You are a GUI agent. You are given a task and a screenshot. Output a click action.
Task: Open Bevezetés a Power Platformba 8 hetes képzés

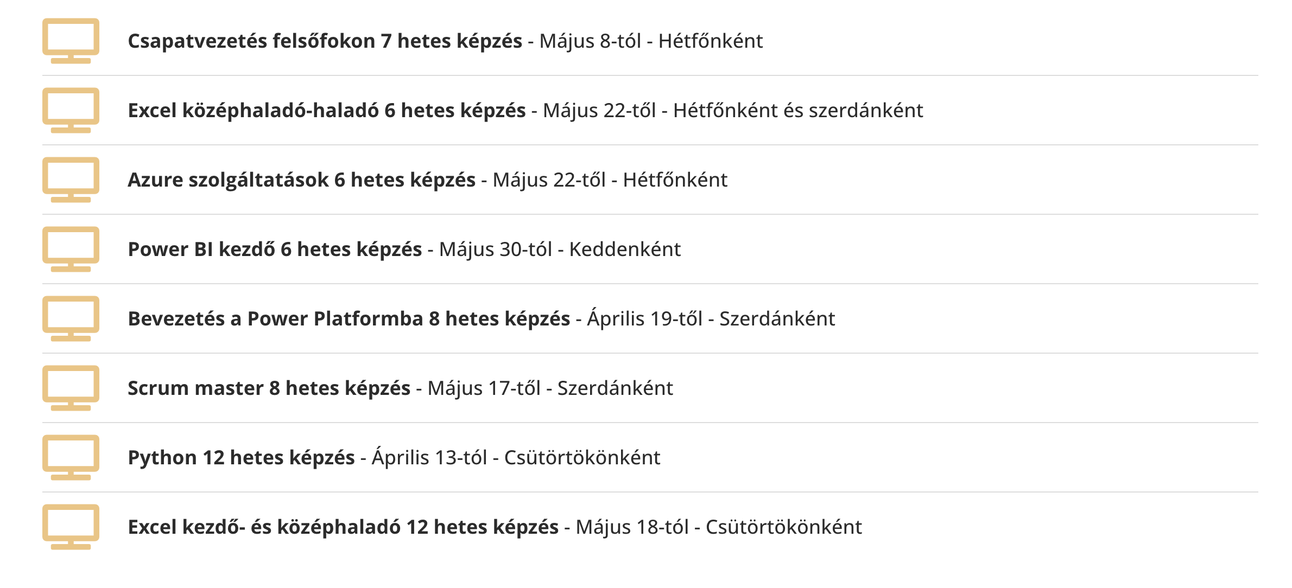[x=349, y=319]
